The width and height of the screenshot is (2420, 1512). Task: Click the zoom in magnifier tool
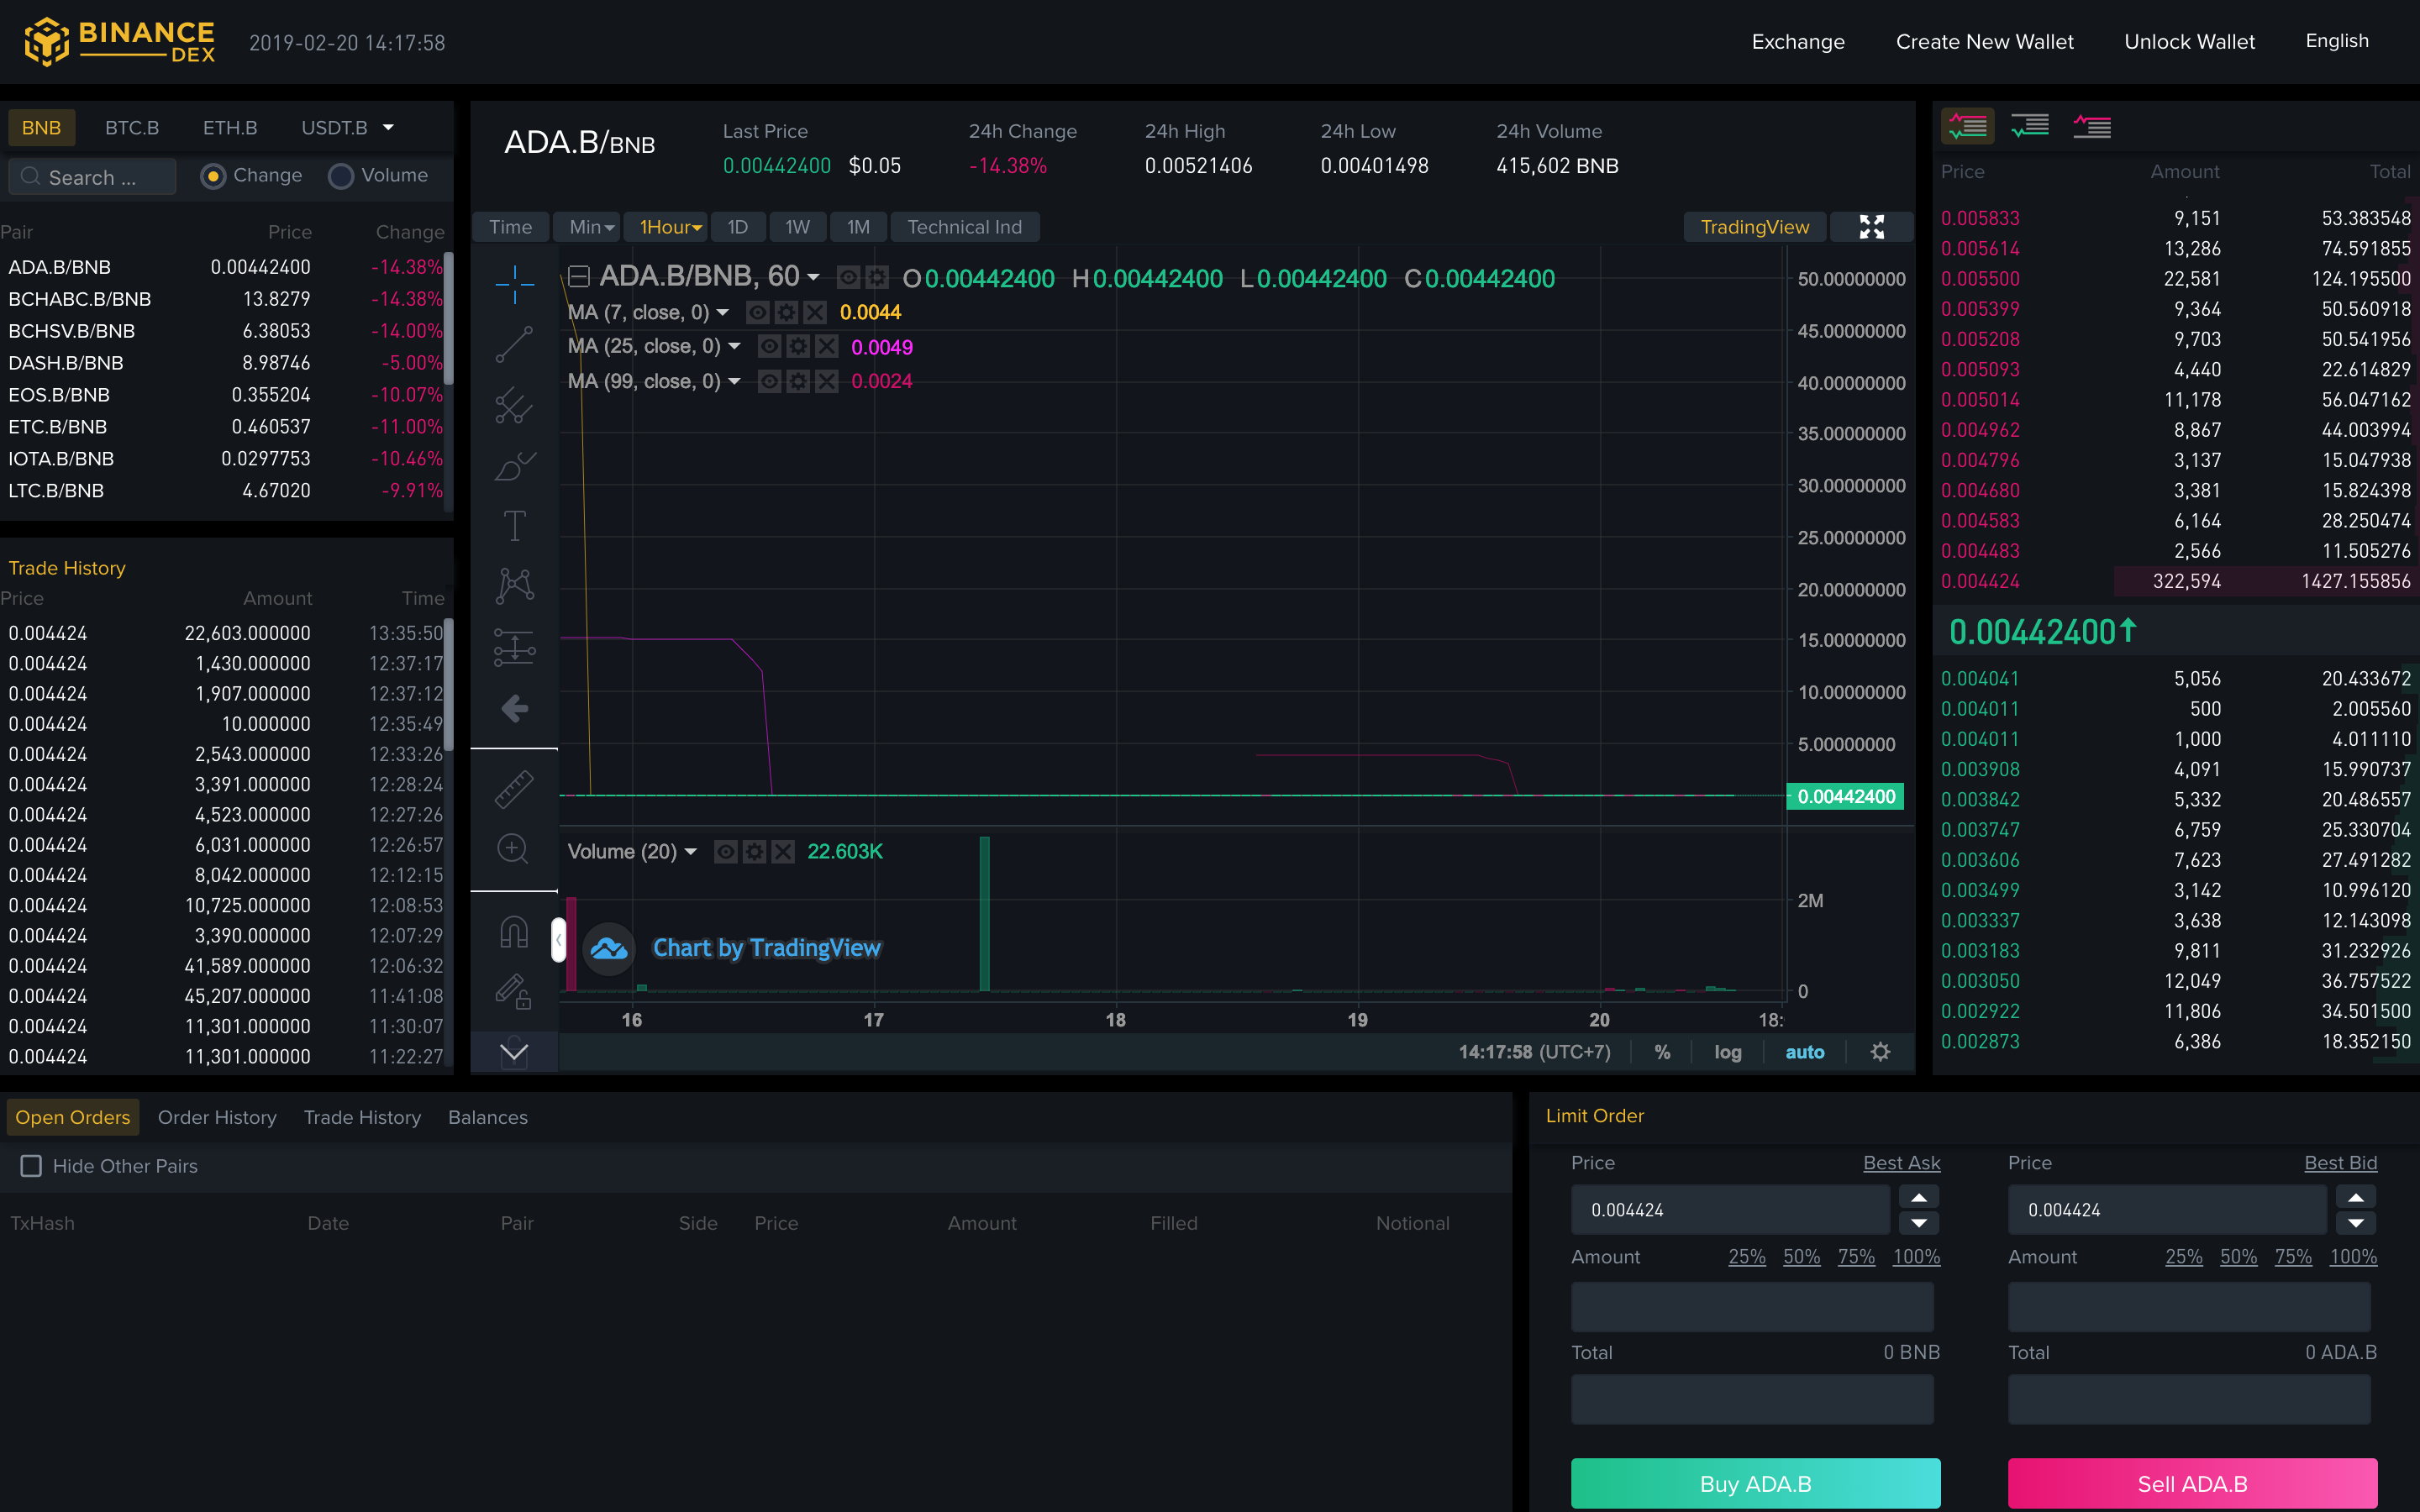[x=513, y=849]
